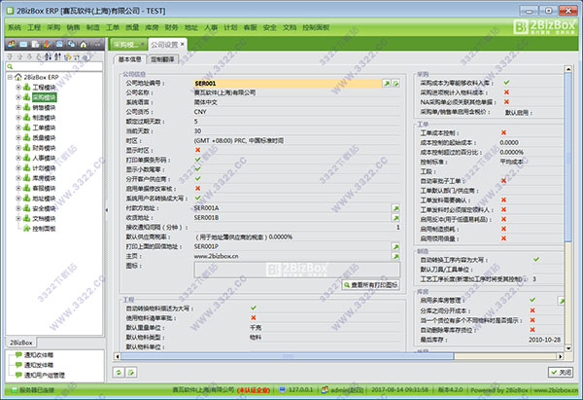
Task: Toggle the 工单成本控制 red cross
Action: (503, 132)
